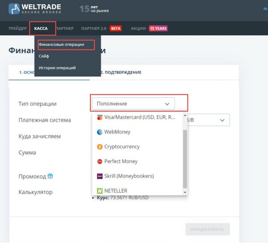This screenshot has width=268, height=246.
Task: Choose the WebMoney globe icon
Action: click(99, 132)
